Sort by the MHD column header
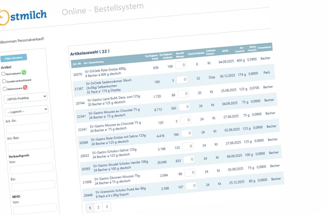Image resolution: width=327 pixels, height=215 pixels. (x=225, y=51)
